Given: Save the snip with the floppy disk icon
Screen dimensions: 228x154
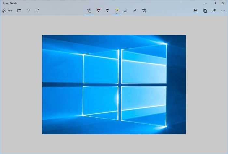Looking at the screenshot, I should tap(195, 11).
